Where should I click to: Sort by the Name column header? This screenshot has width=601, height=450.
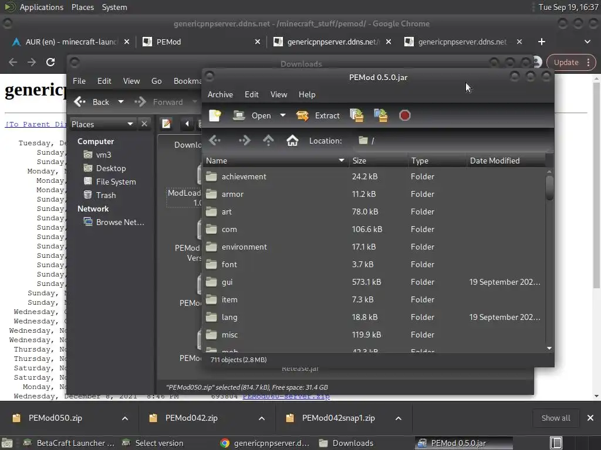point(275,161)
